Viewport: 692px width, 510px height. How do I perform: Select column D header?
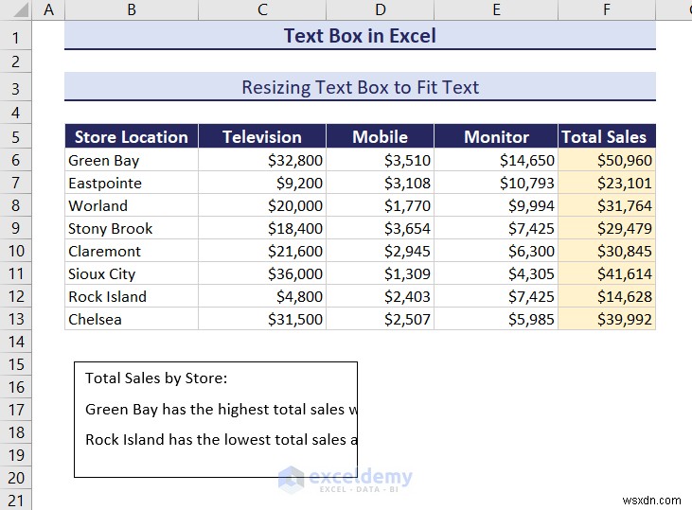[x=380, y=9]
